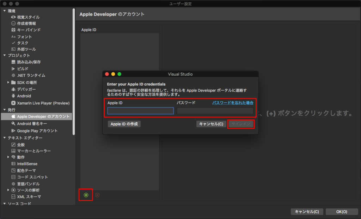This screenshot has width=361, height=219.
Task: Open the パスワードを忘れた場合 link
Action: tap(233, 103)
